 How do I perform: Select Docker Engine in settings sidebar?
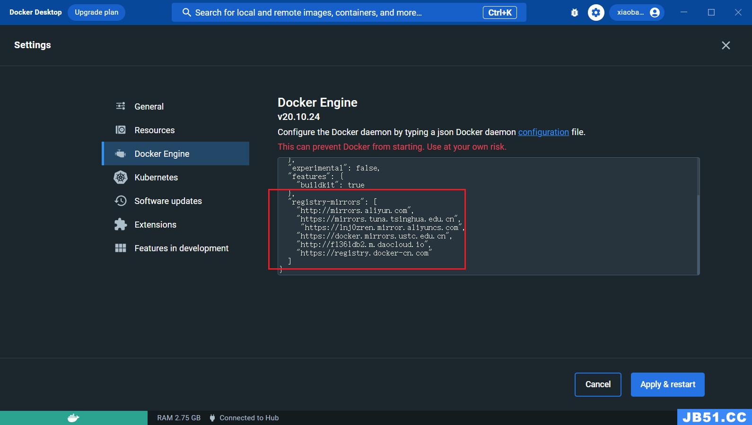175,153
